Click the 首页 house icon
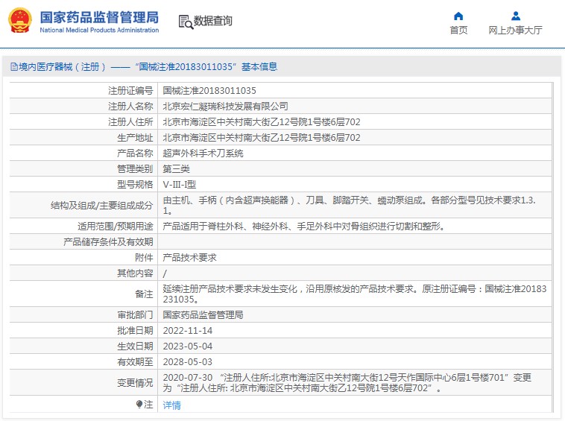This screenshot has width=565, height=421. [x=458, y=16]
